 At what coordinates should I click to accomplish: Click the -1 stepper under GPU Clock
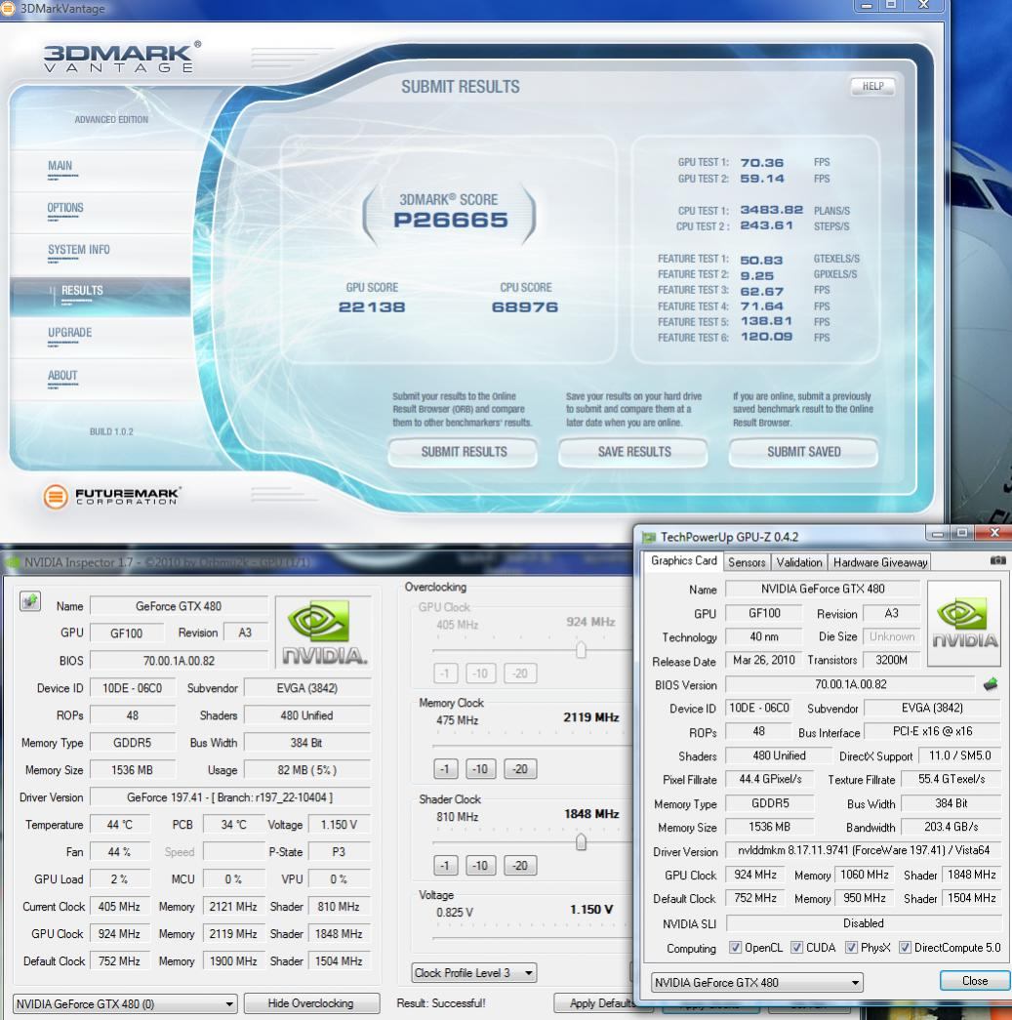click(445, 673)
